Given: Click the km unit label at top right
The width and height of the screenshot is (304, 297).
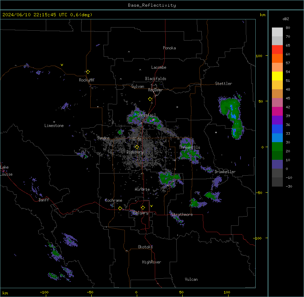Looking at the screenshot, I should (x=263, y=15).
